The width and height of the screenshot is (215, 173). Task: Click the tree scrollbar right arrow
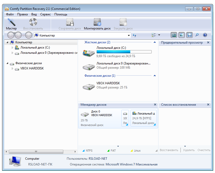point(75,152)
